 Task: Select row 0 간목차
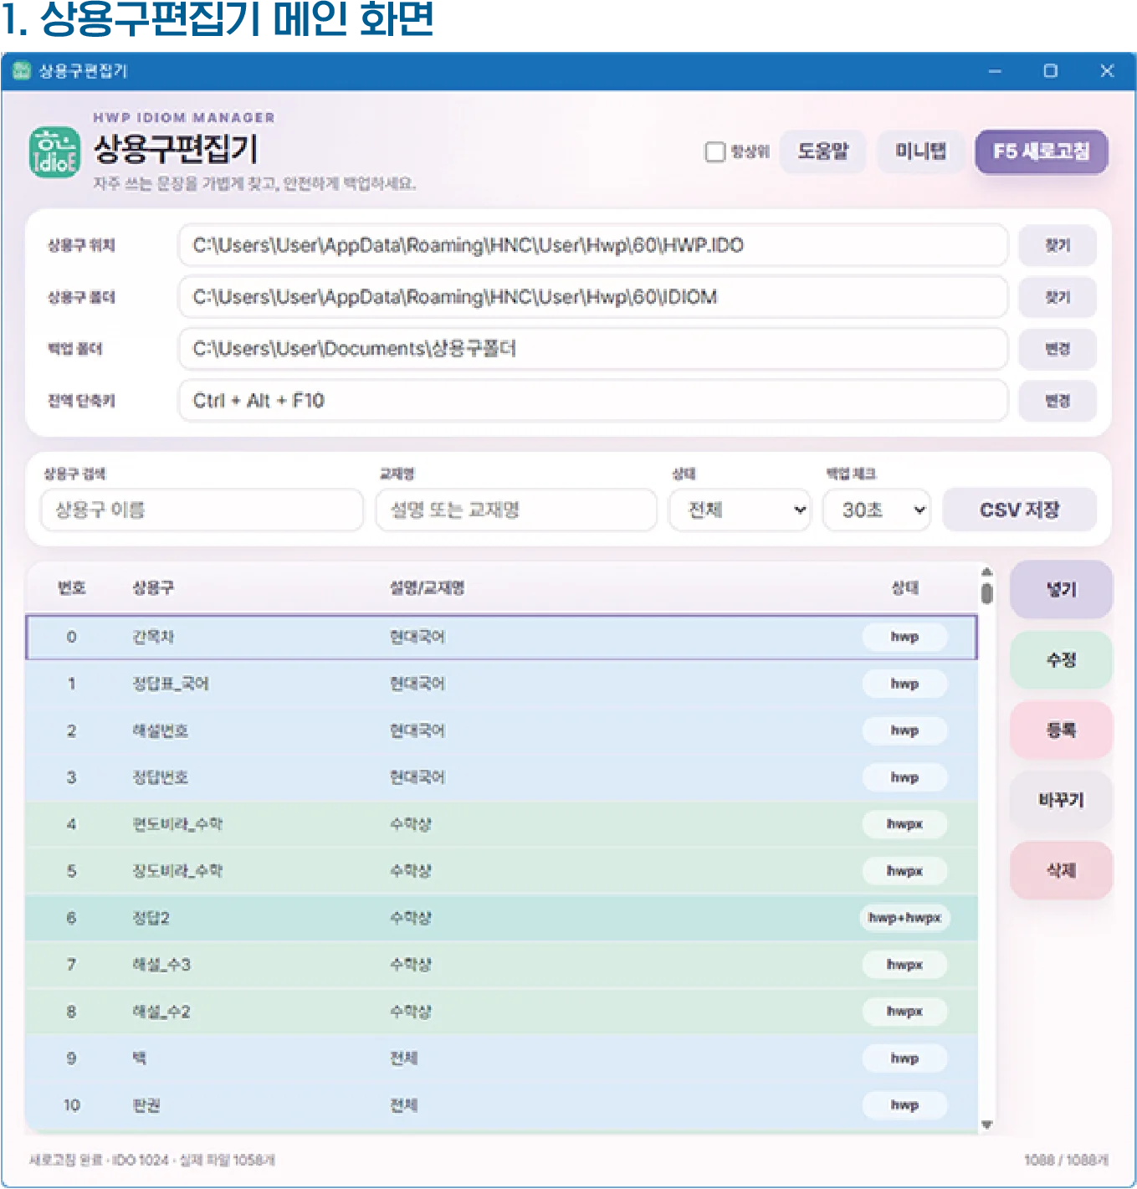[x=502, y=637]
